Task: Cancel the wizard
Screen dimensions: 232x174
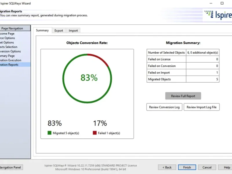Action: pos(207,167)
